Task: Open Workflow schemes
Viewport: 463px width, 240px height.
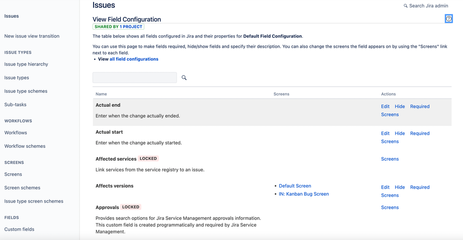Action: click(25, 146)
